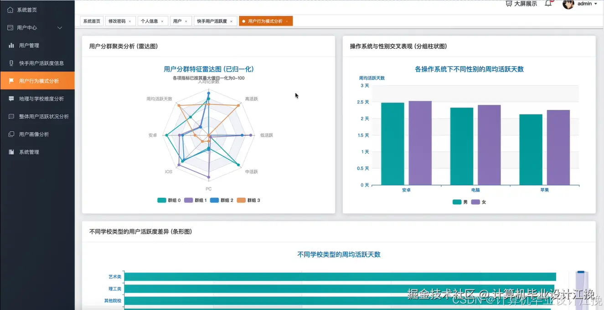Screen dimensions: 604x310
Task: Click the 用户分群特征雷达图 (已归一化) chart title
Action: click(x=209, y=69)
